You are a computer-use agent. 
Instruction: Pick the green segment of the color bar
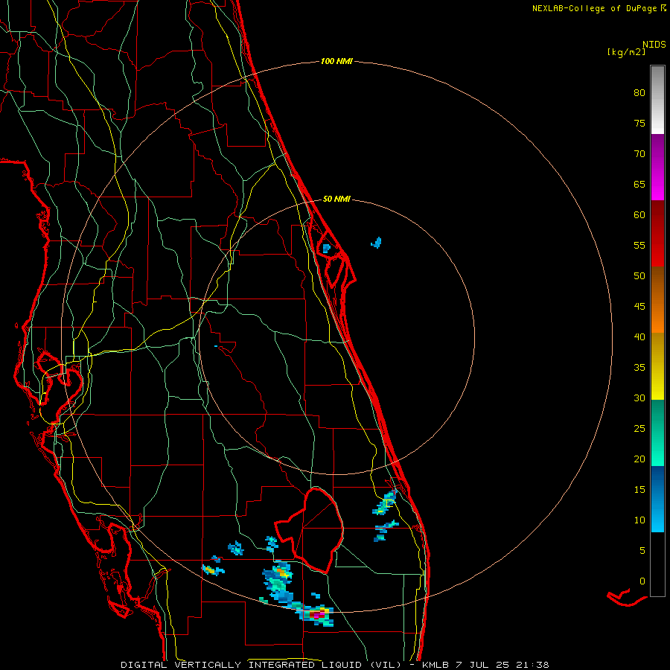657,433
